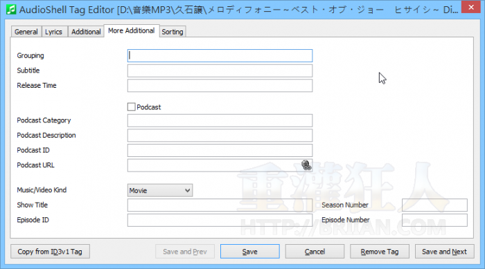The image size is (485, 269).
Task: Click the AudioShell app icon in the title bar
Action: point(11,10)
